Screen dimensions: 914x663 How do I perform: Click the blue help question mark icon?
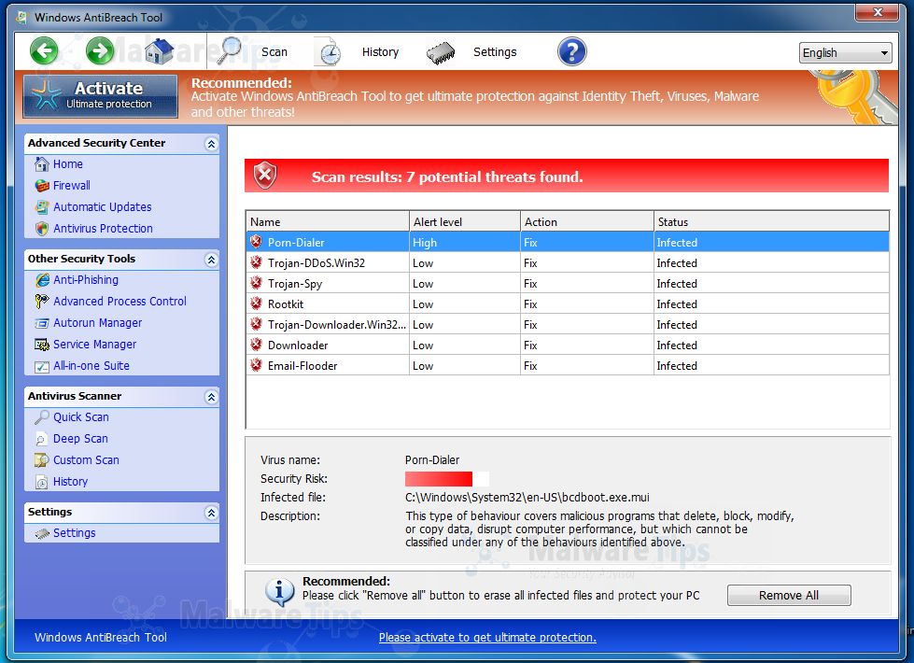tap(571, 51)
